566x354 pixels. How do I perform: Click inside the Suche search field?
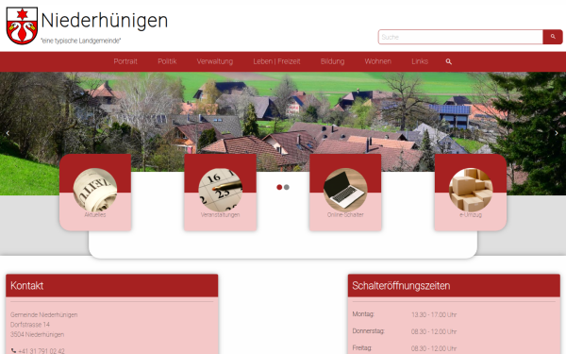[460, 37]
